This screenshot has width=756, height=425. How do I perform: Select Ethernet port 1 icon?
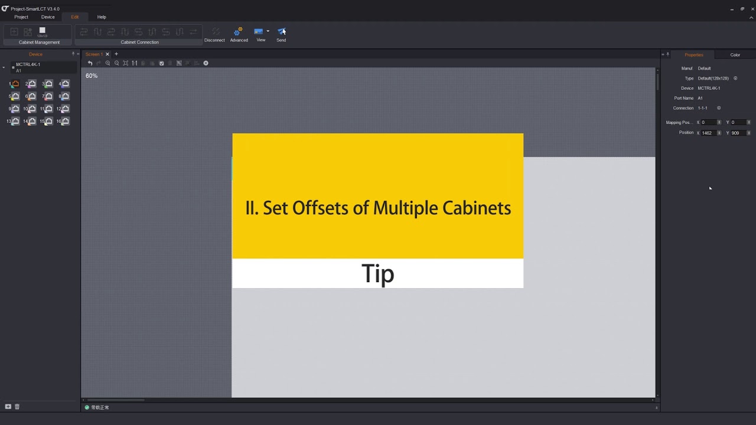[x=15, y=84]
